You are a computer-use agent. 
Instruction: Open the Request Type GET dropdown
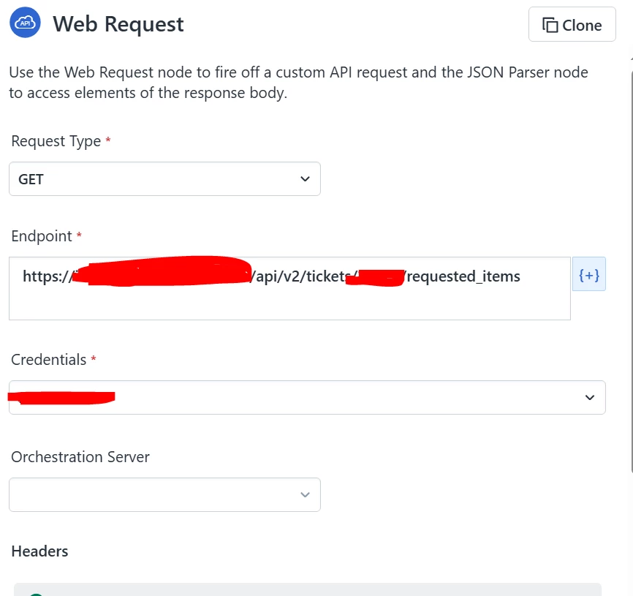point(164,179)
